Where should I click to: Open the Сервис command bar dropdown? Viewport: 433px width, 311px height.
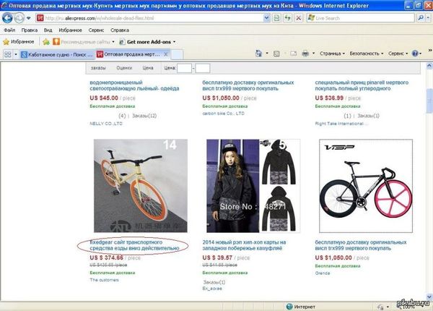[398, 54]
